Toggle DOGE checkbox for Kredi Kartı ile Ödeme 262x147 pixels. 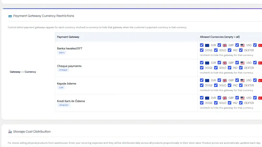(202, 103)
